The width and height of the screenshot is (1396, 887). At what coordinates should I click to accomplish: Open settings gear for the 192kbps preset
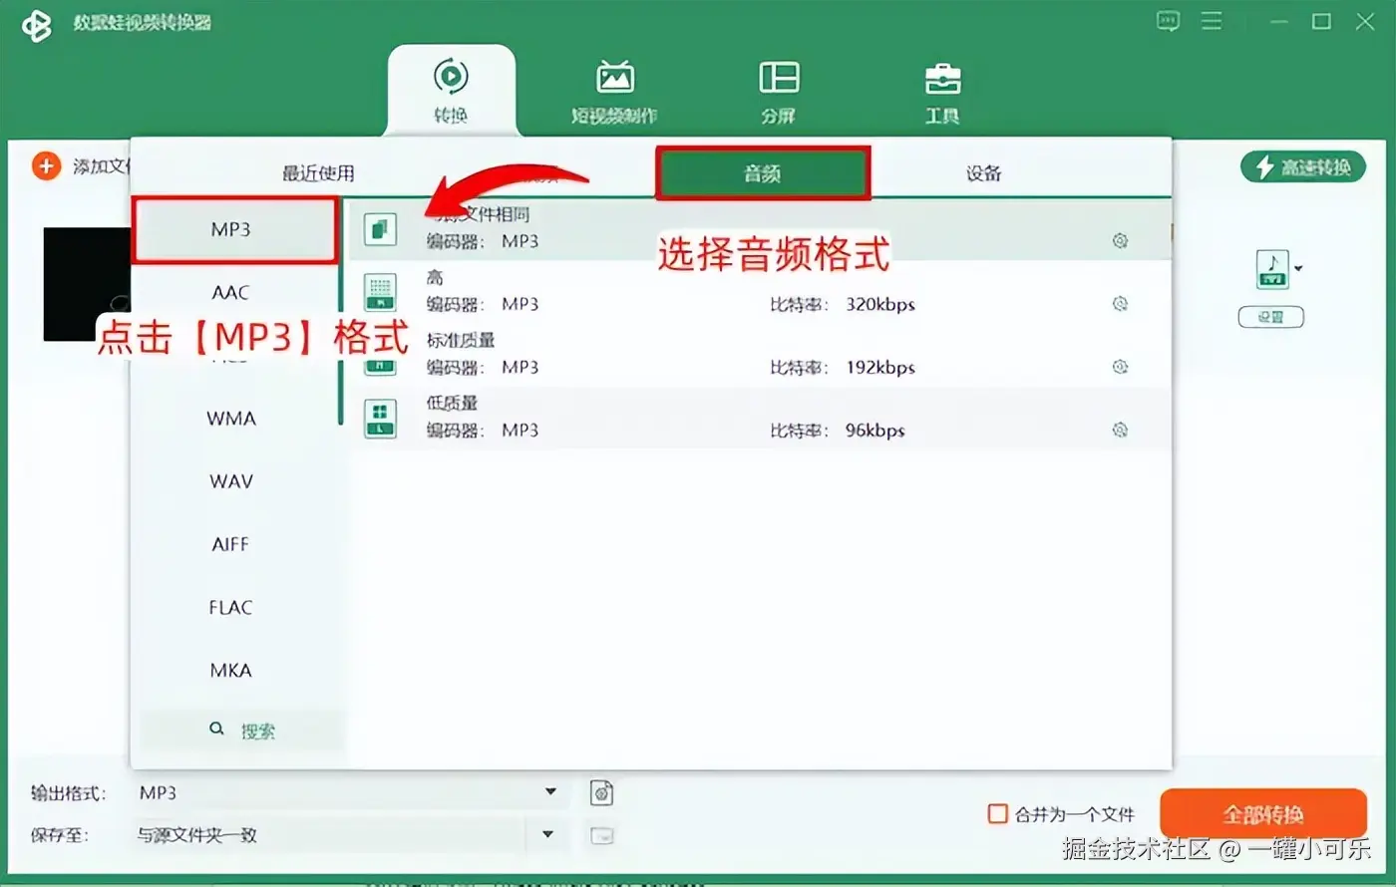click(1120, 367)
